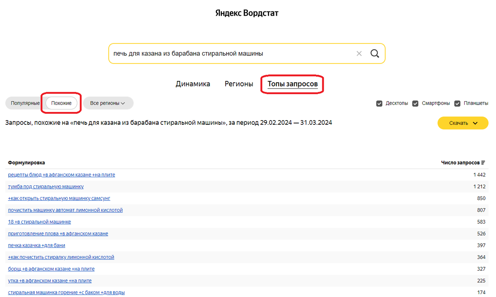Switch to the Популярные toggle

[x=25, y=103]
